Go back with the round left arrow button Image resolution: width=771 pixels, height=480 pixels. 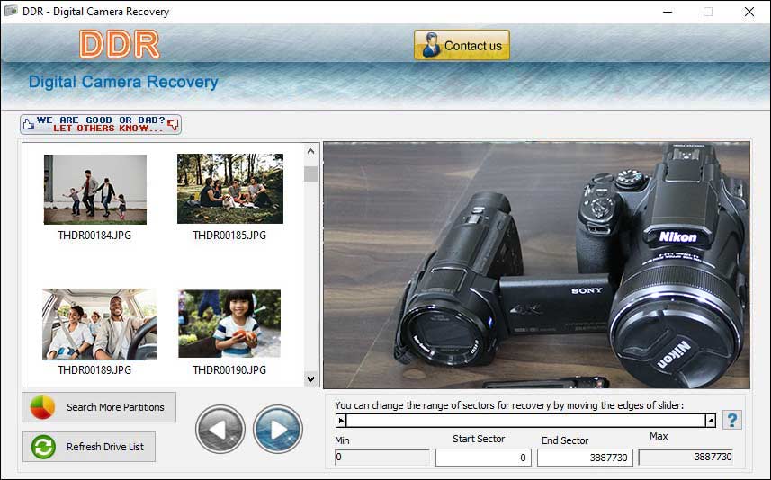tap(220, 429)
